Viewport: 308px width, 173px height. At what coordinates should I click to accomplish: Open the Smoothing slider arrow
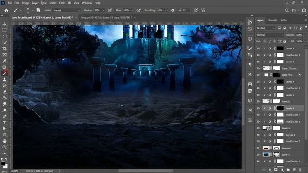[x=167, y=10]
